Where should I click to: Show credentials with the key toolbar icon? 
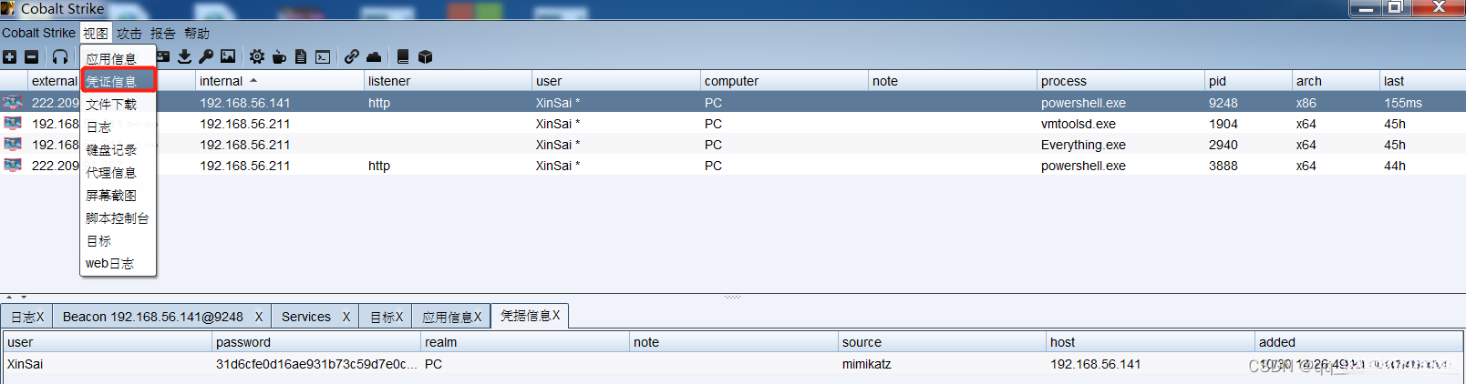pos(206,56)
